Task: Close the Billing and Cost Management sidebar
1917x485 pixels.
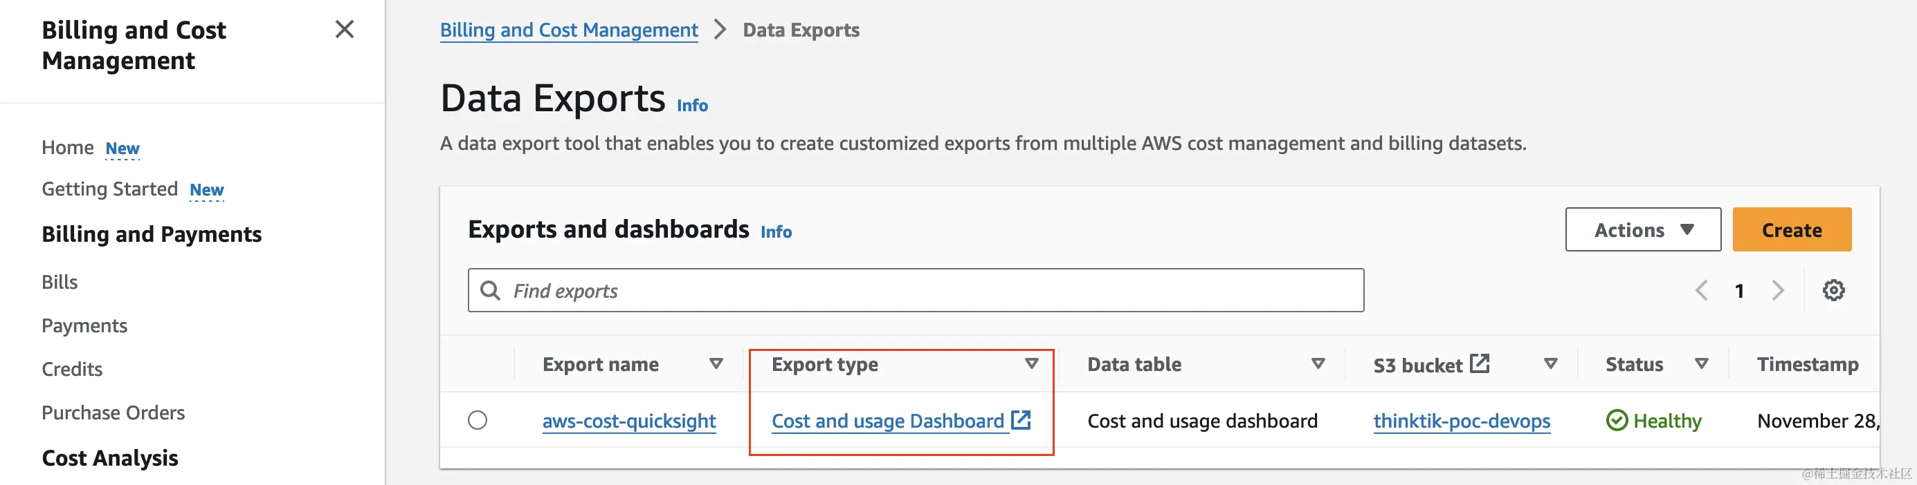Action: (x=344, y=30)
